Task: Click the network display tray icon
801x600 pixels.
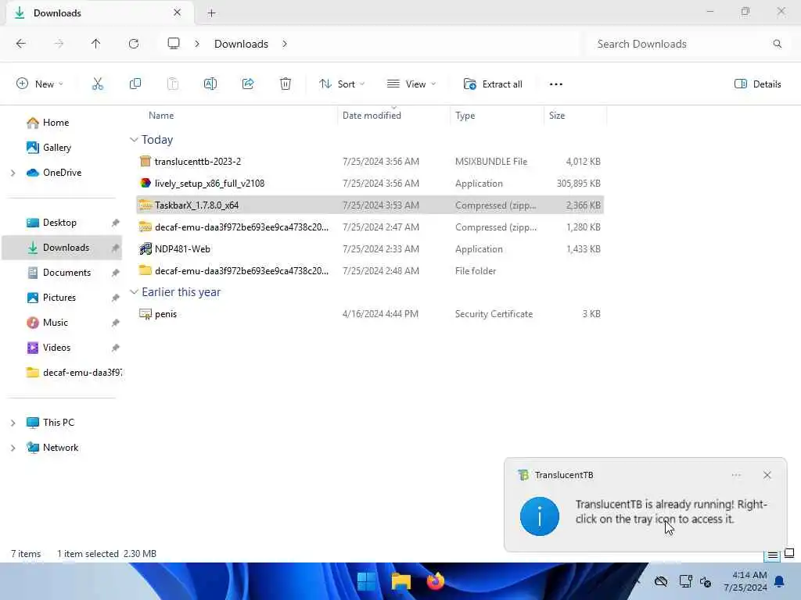Action: (x=685, y=581)
